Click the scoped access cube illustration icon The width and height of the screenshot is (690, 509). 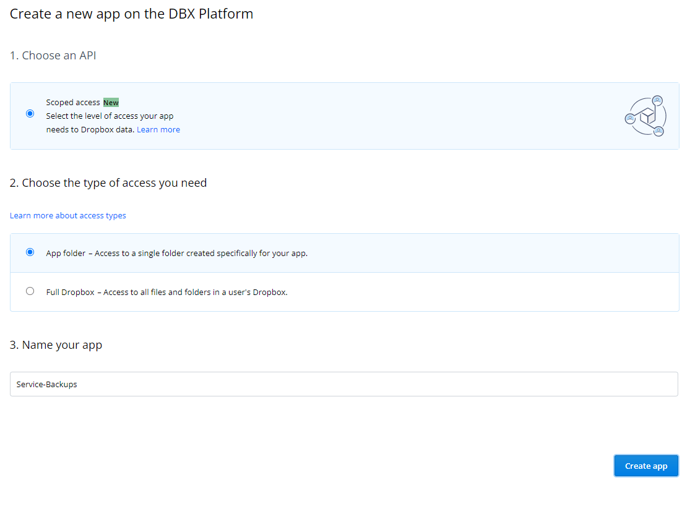point(645,116)
